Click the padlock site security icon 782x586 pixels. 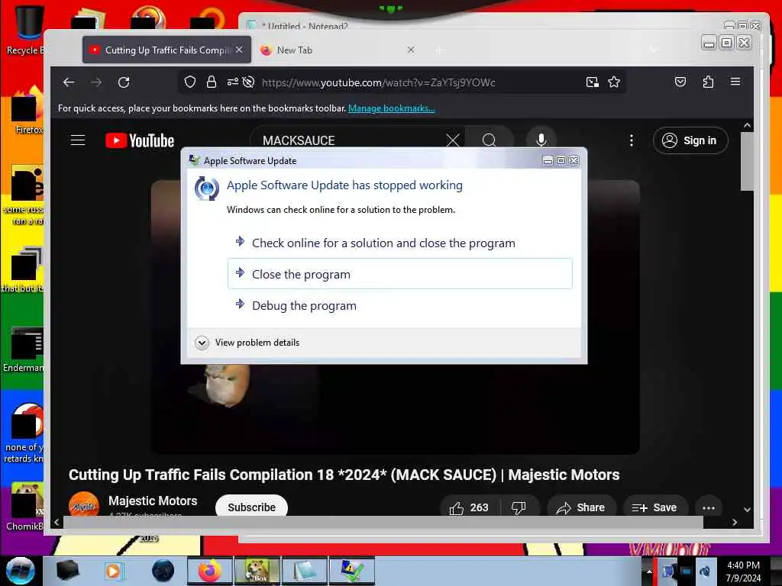(x=212, y=82)
